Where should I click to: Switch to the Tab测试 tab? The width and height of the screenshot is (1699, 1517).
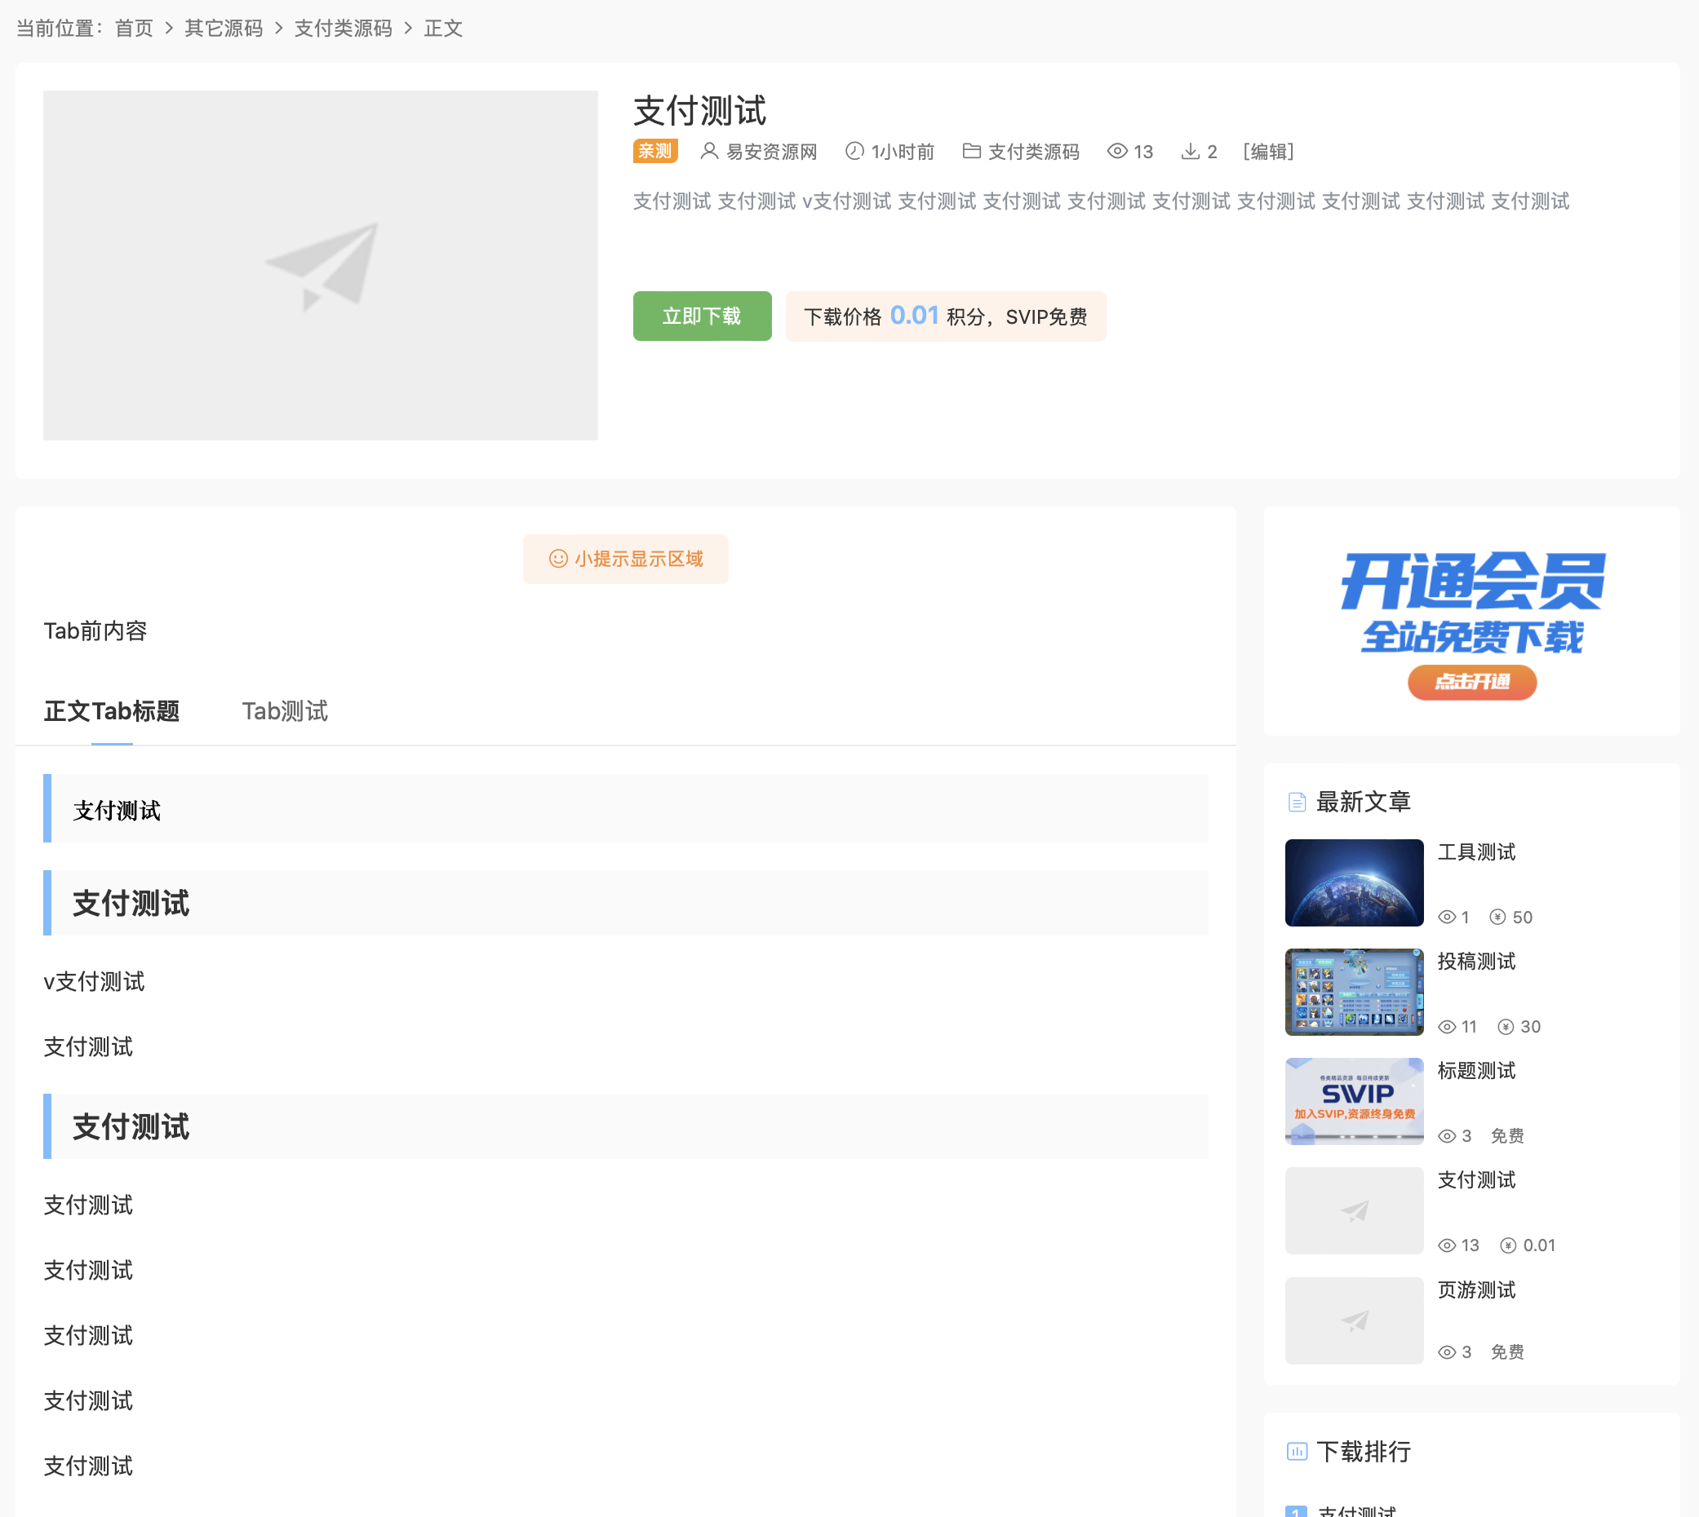[285, 711]
